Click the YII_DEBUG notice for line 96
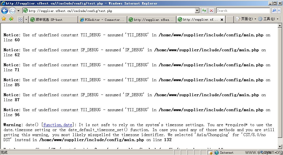Image resolution: width=283 pixels, height=155 pixels. pos(137,112)
